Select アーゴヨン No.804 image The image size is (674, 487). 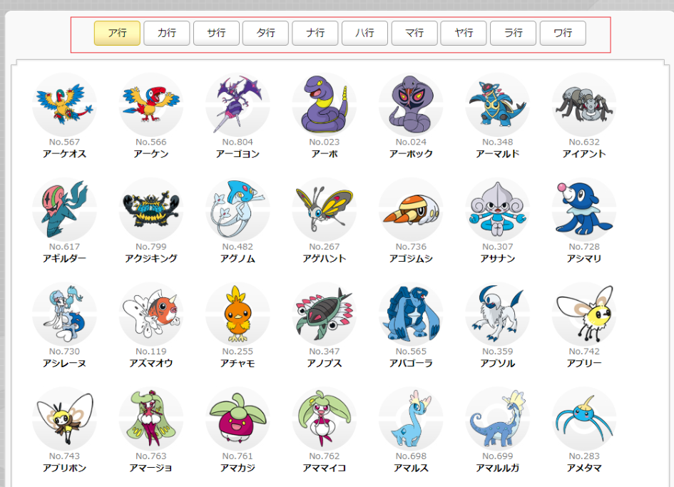coord(238,105)
